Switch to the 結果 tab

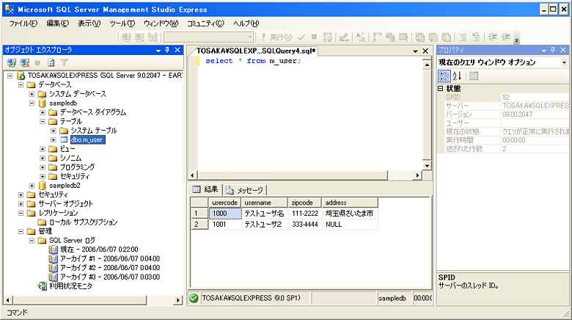205,189
